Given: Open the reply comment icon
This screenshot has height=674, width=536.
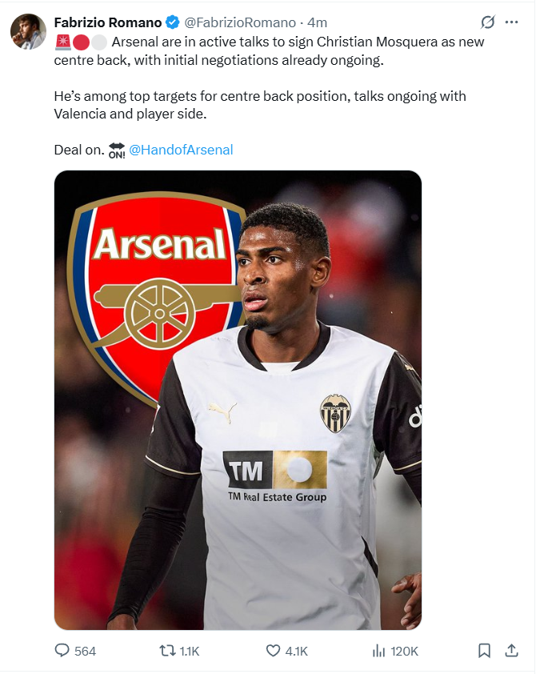Looking at the screenshot, I should 62,650.
